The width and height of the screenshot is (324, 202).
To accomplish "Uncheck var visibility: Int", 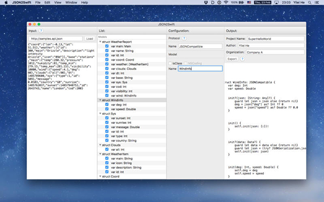I will 107,91.
